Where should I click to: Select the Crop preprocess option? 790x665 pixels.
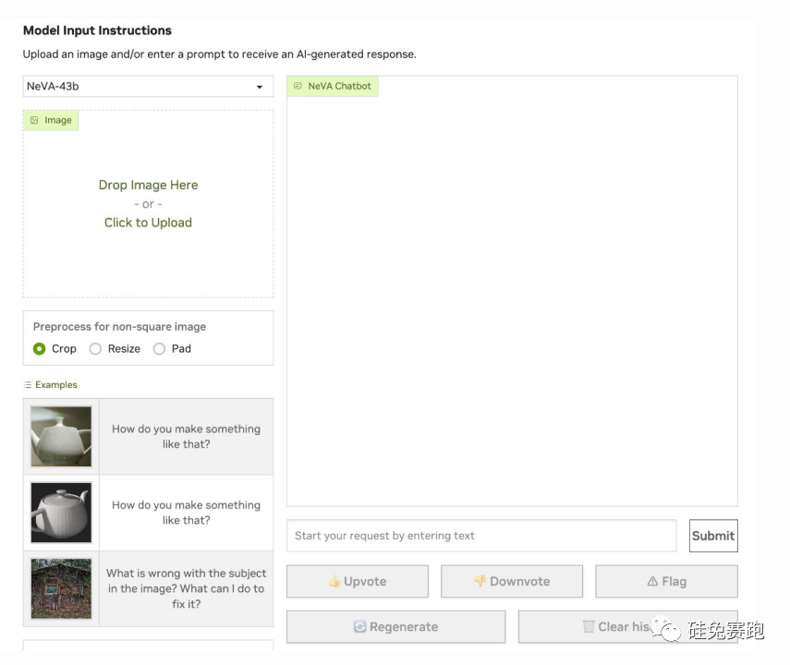(x=40, y=349)
